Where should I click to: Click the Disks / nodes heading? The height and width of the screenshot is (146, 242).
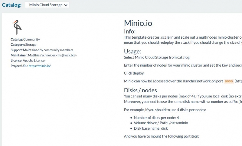140,90
